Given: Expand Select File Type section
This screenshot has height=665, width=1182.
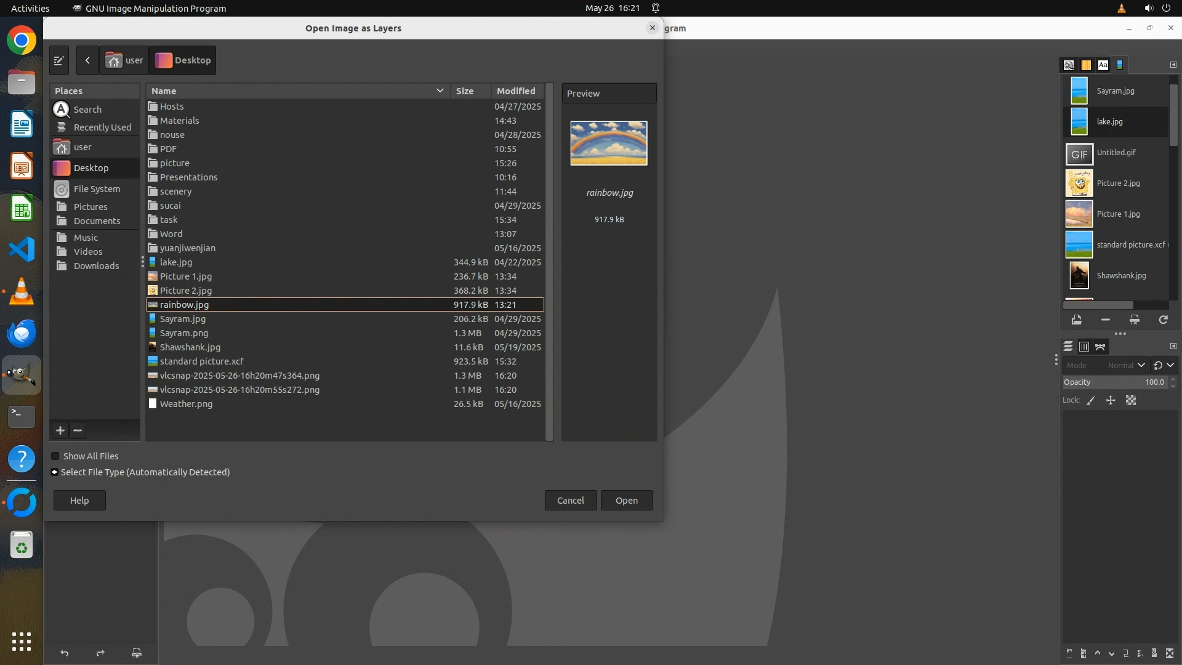Looking at the screenshot, I should 55,472.
